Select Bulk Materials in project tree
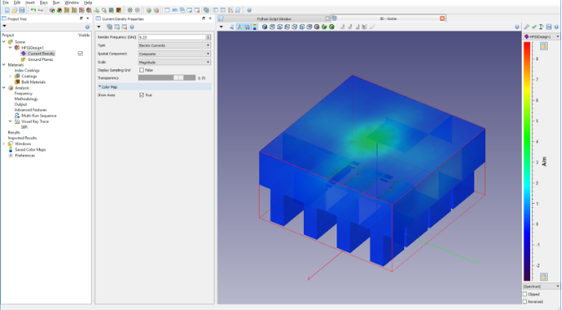562x310 pixels. click(33, 82)
